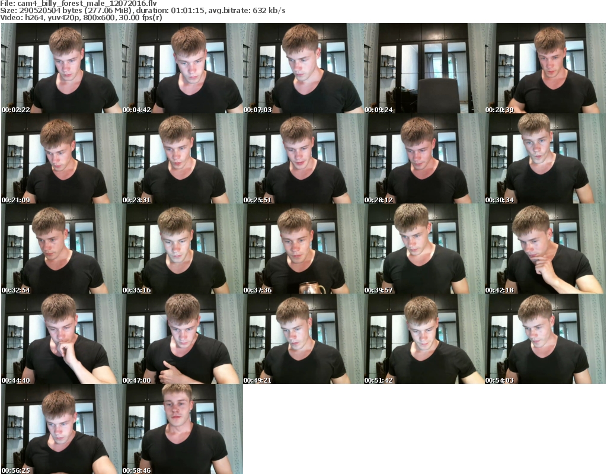Click the file name line beginning 'File: cam4_'

tap(79, 4)
